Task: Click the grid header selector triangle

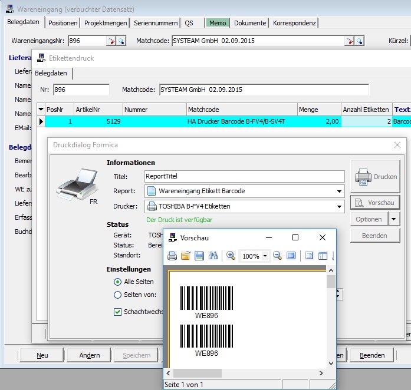Action: click(41, 109)
